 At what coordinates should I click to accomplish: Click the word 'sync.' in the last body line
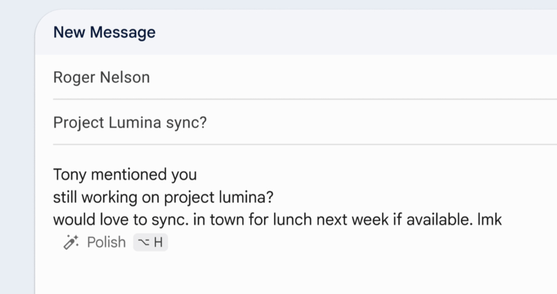(x=170, y=220)
